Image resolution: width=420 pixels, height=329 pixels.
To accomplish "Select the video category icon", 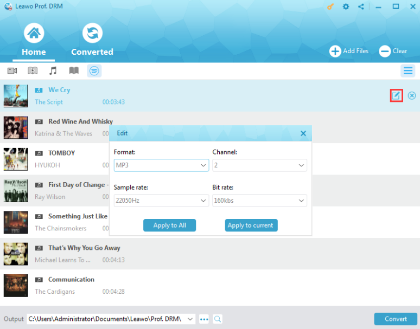I will [x=12, y=70].
